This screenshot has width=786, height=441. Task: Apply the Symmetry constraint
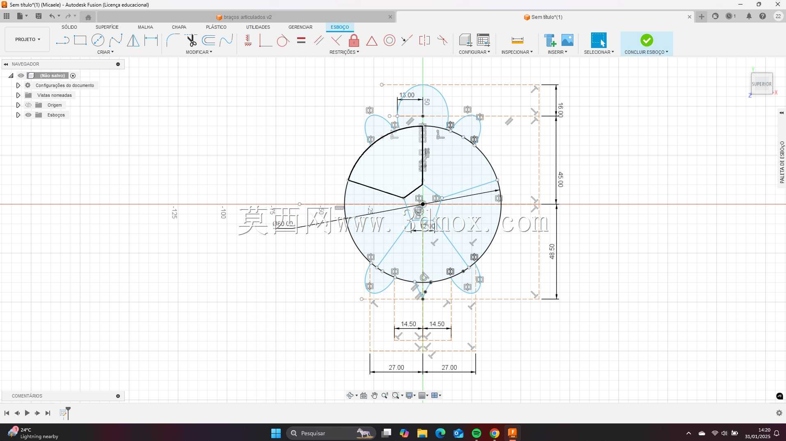click(x=424, y=40)
